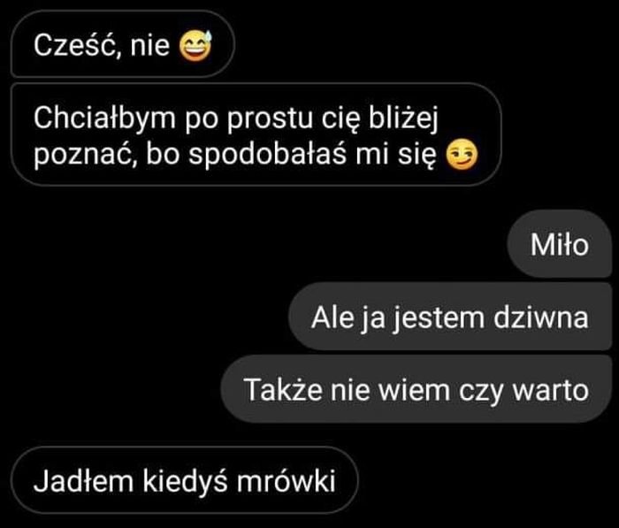
Task: Tap the 'Jadłem kiedyś mrówki' message bubble
Action: [x=184, y=480]
